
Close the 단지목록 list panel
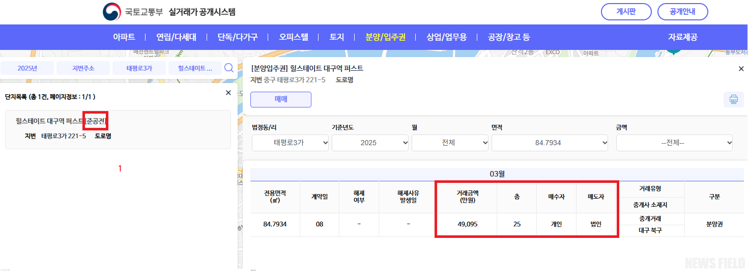coord(228,93)
